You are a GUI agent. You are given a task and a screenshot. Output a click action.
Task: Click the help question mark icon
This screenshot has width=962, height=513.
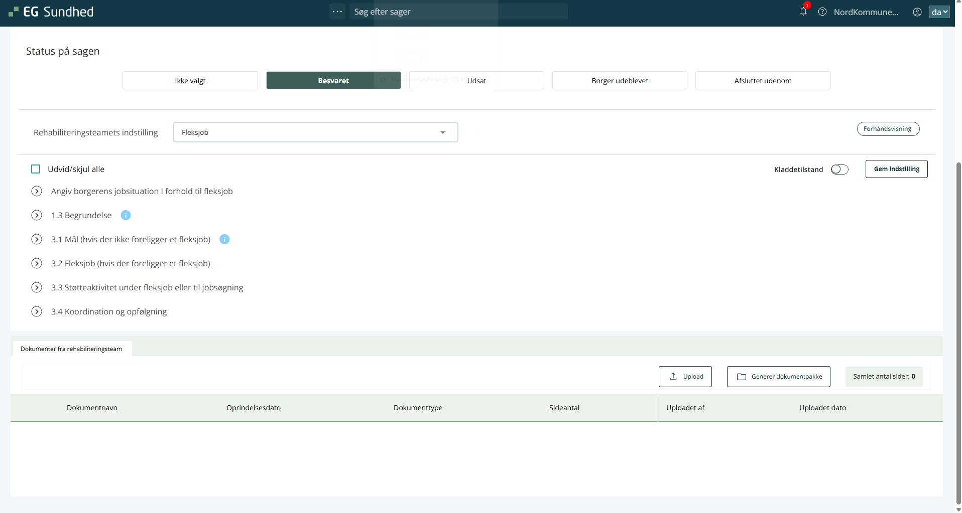pyautogui.click(x=822, y=12)
